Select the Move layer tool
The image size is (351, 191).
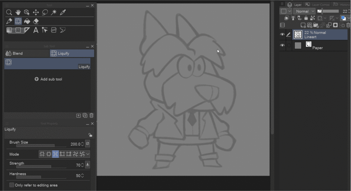click(36, 12)
